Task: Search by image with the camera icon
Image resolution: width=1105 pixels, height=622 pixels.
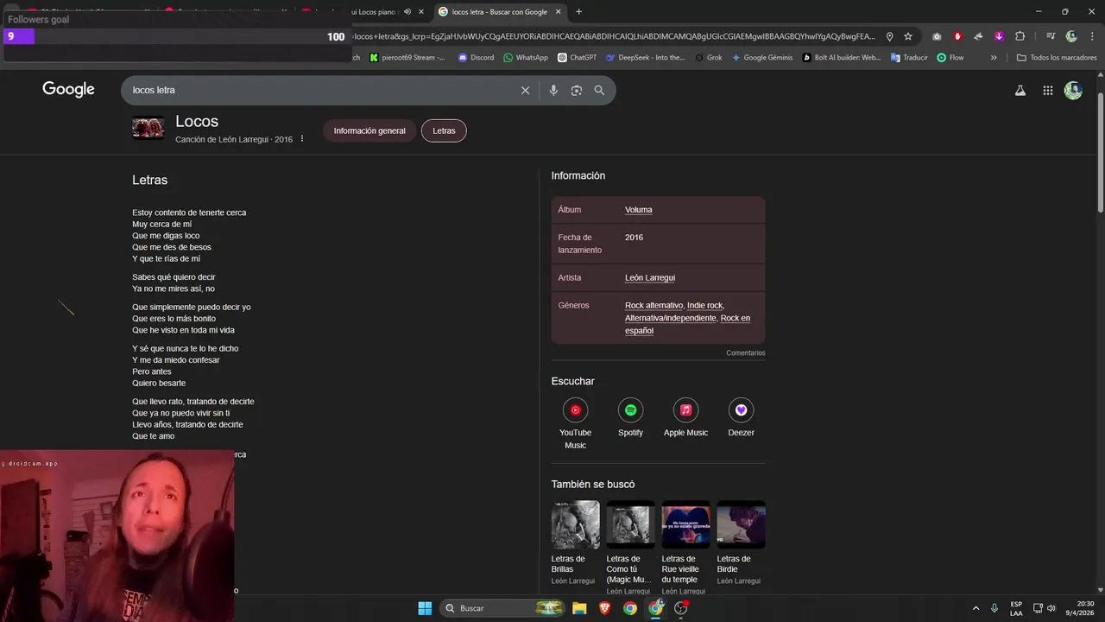Action: [577, 90]
